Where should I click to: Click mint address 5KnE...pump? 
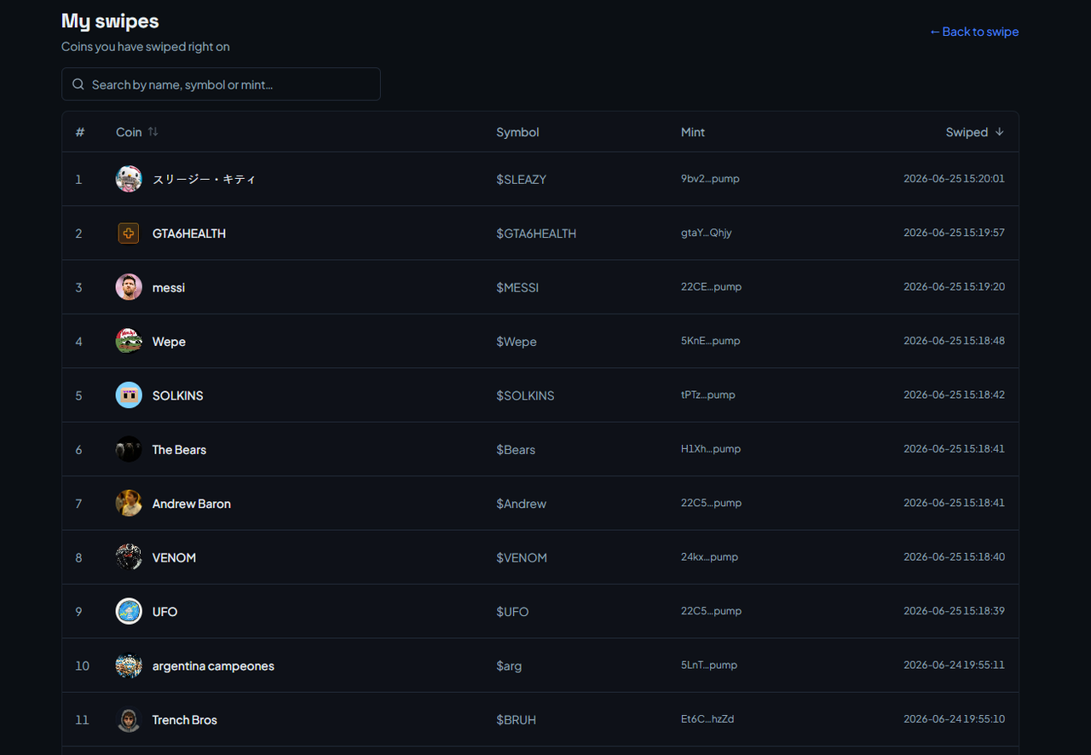point(710,341)
